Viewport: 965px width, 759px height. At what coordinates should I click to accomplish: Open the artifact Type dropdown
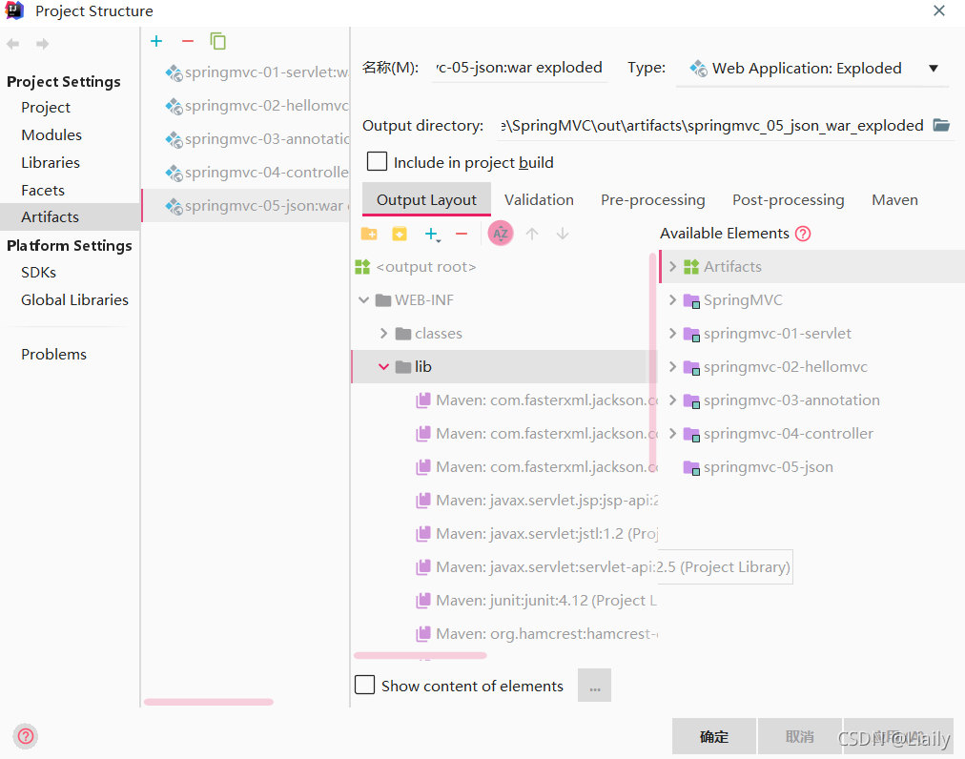[933, 69]
